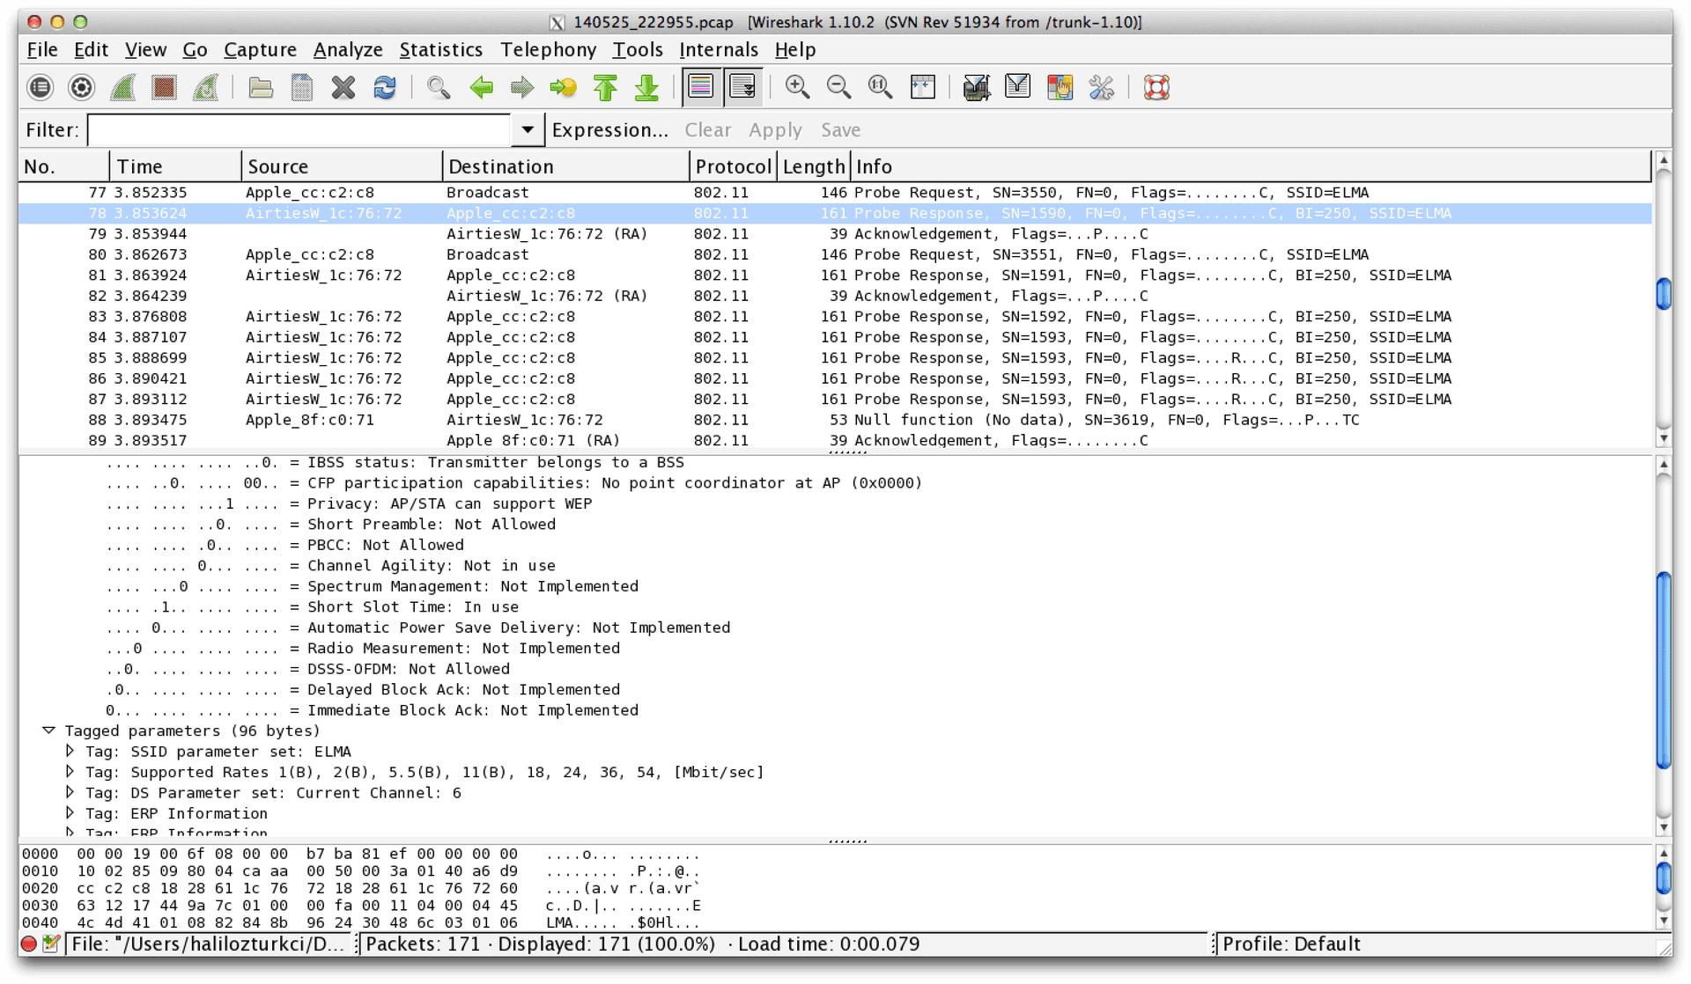
Task: Toggle colorize packet list
Action: point(700,87)
